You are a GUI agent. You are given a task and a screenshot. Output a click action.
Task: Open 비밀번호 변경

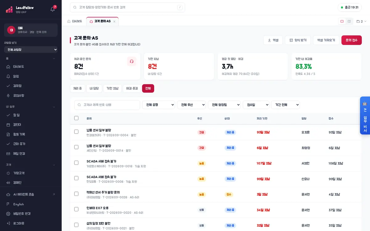click(x=31, y=214)
